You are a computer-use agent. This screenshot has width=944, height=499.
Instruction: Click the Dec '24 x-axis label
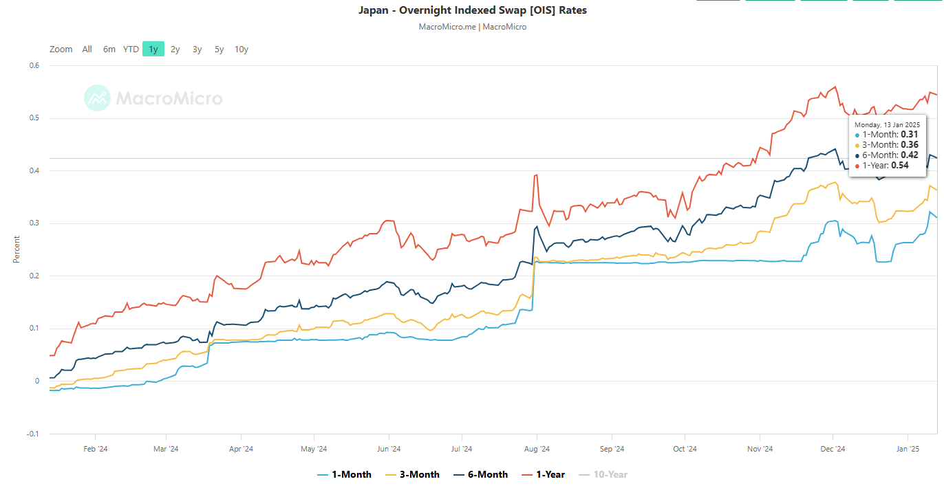[832, 450]
